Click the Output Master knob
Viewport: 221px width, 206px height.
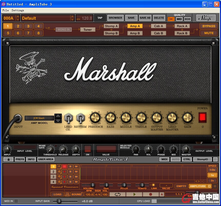pos(157,117)
